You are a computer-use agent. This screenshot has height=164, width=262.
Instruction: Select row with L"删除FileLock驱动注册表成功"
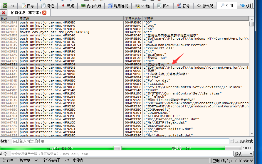coord(125,100)
